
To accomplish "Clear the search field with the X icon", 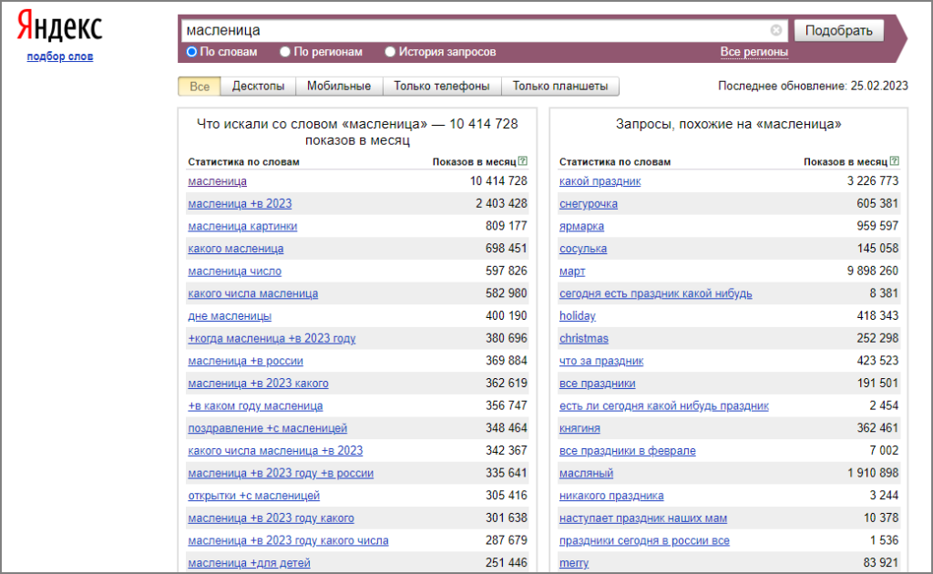I will point(775,30).
